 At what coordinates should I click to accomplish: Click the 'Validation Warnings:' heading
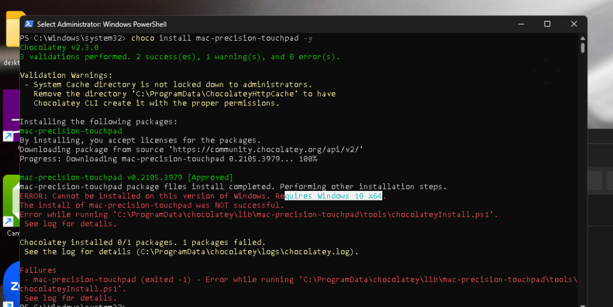[66, 75]
